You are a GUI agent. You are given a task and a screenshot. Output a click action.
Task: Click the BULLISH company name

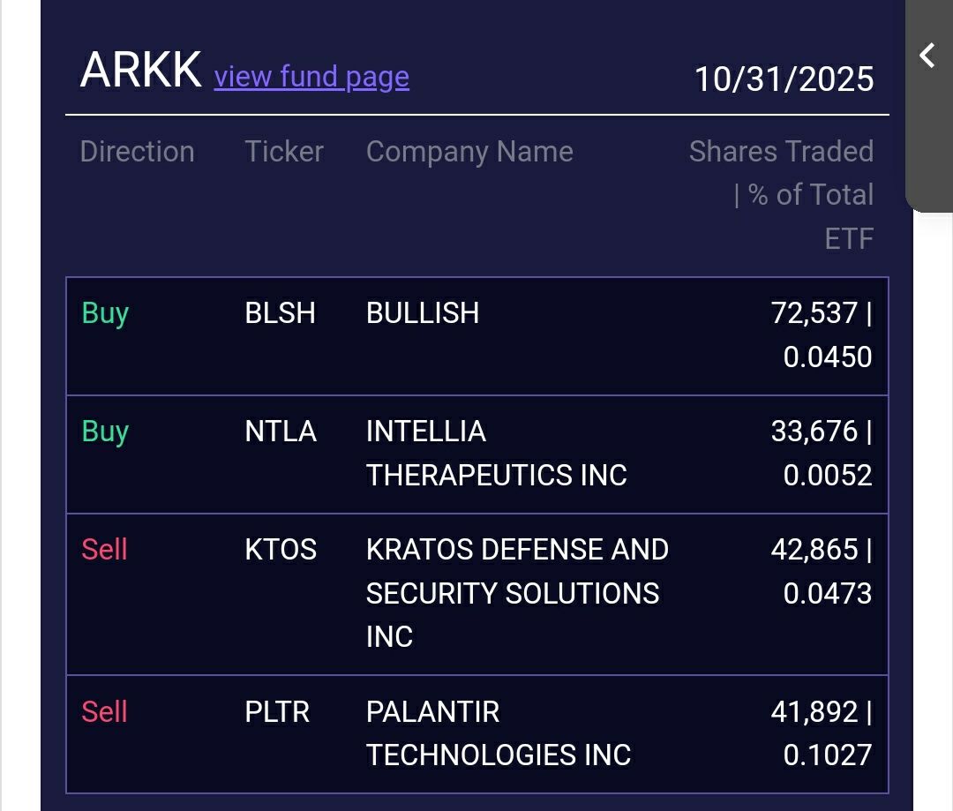point(423,313)
